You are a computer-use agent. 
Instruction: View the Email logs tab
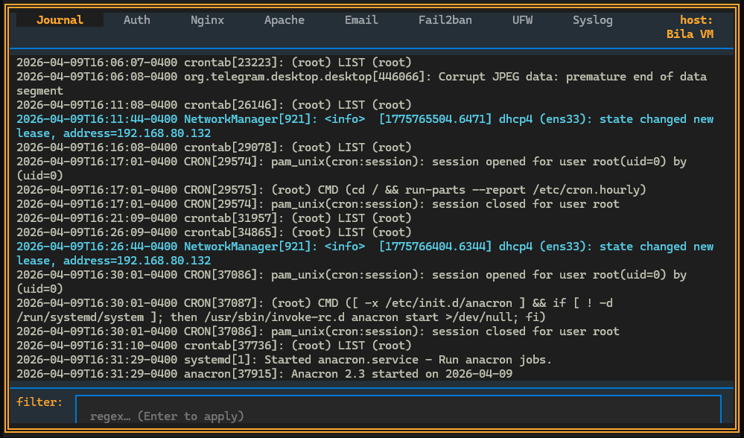(x=360, y=20)
